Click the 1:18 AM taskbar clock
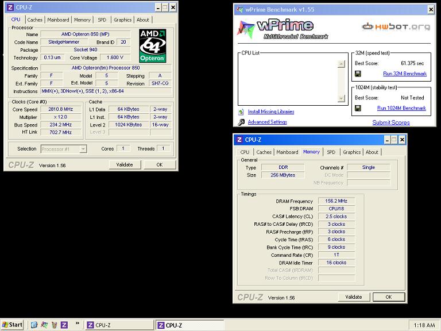The height and width of the screenshot is (331, 441). [424, 325]
